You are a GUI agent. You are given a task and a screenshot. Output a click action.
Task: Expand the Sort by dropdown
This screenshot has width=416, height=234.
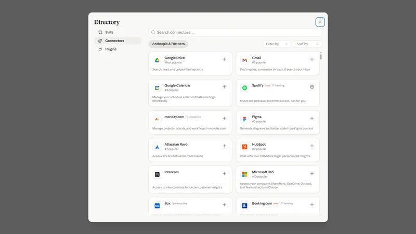pos(308,44)
